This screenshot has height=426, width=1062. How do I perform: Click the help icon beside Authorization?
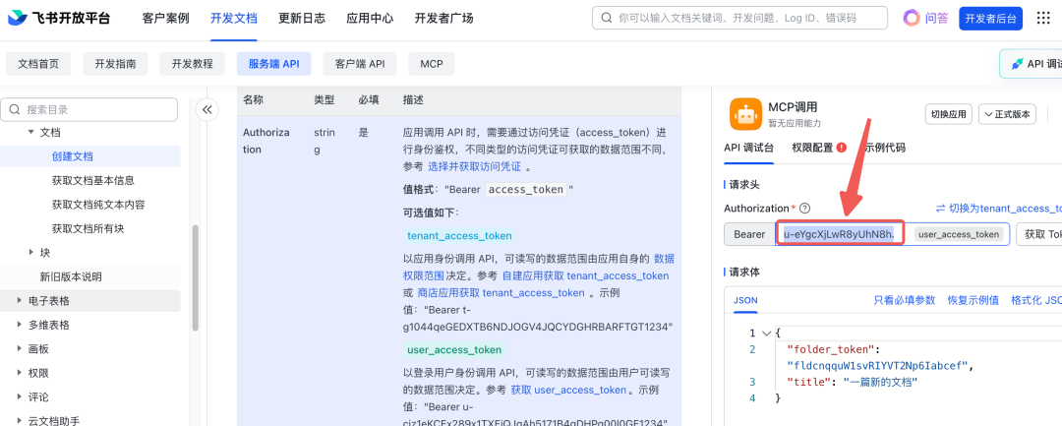click(x=804, y=209)
